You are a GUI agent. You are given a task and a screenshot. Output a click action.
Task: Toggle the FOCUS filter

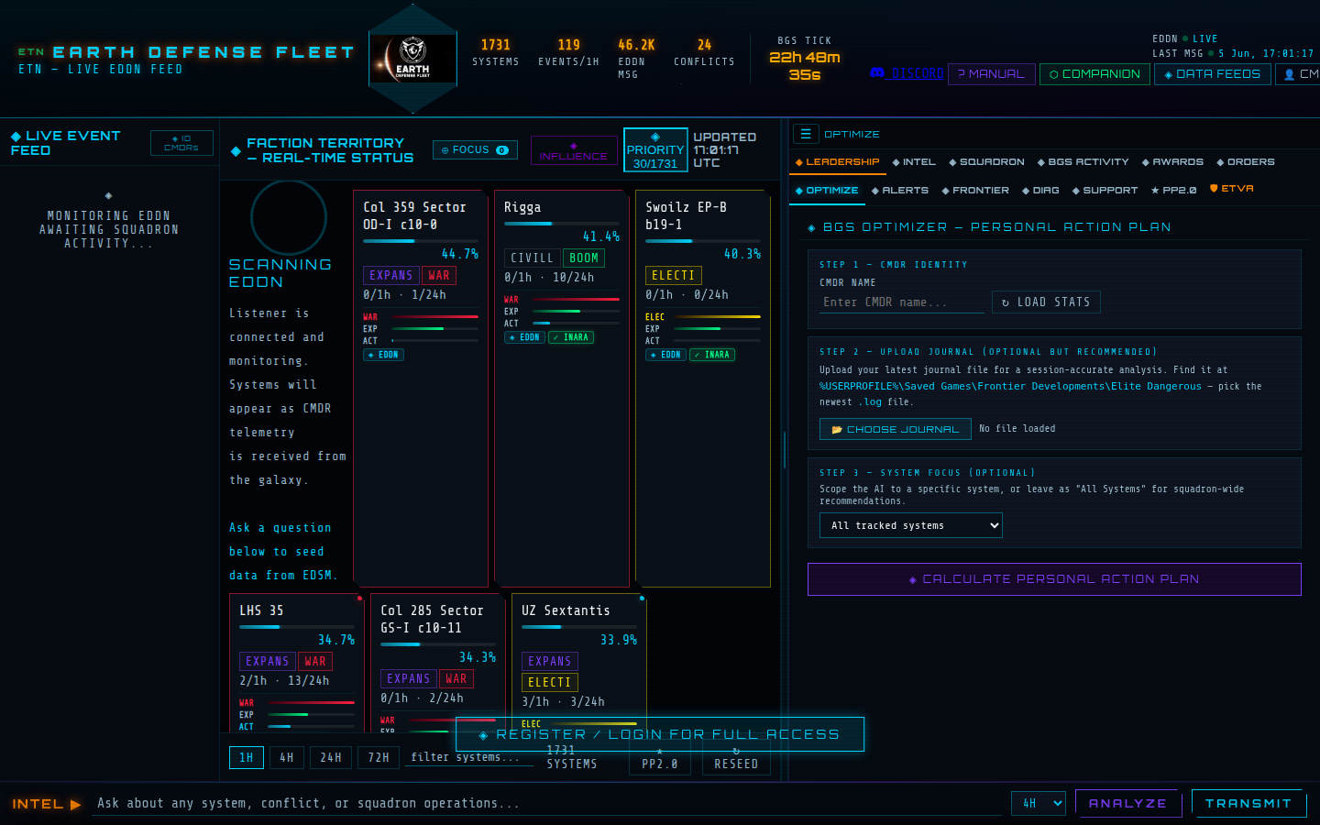coord(475,150)
